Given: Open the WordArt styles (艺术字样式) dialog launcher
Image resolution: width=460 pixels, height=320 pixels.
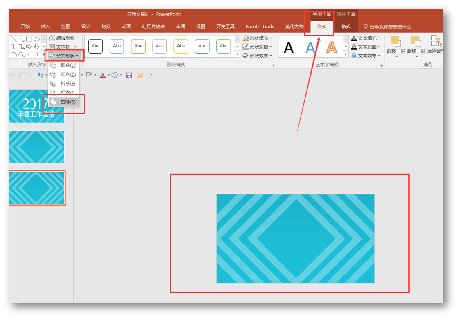Looking at the screenshot, I should pyautogui.click(x=381, y=65).
